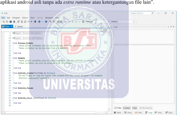Screen dimensions: 177x115
Task: Close the Main tab with its X
Action: (11, 26)
